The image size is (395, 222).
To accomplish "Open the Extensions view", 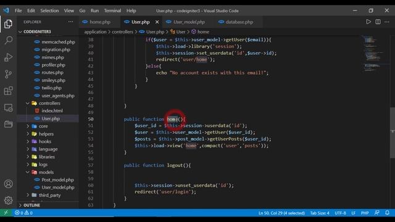I will (8, 91).
